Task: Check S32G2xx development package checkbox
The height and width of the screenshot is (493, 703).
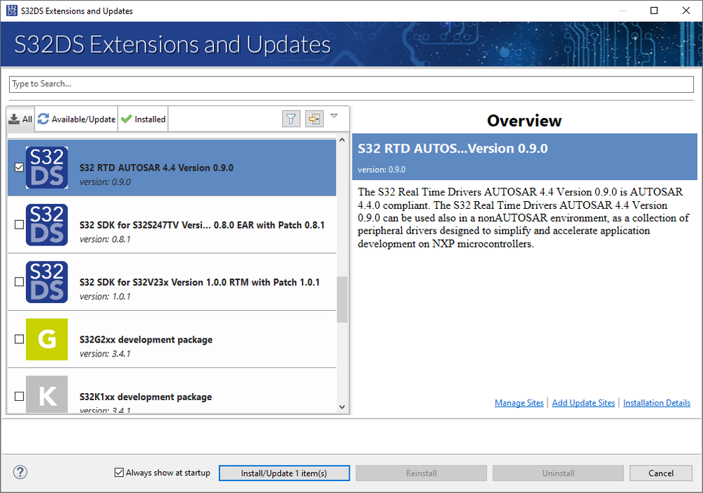Action: pos(19,339)
